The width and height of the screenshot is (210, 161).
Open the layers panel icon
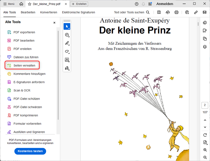pyautogui.click(x=205, y=47)
